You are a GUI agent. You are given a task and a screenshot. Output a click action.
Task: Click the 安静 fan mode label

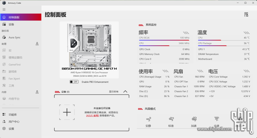click(x=148, y=126)
